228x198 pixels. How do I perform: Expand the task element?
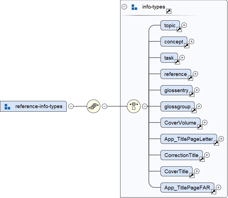(182, 57)
